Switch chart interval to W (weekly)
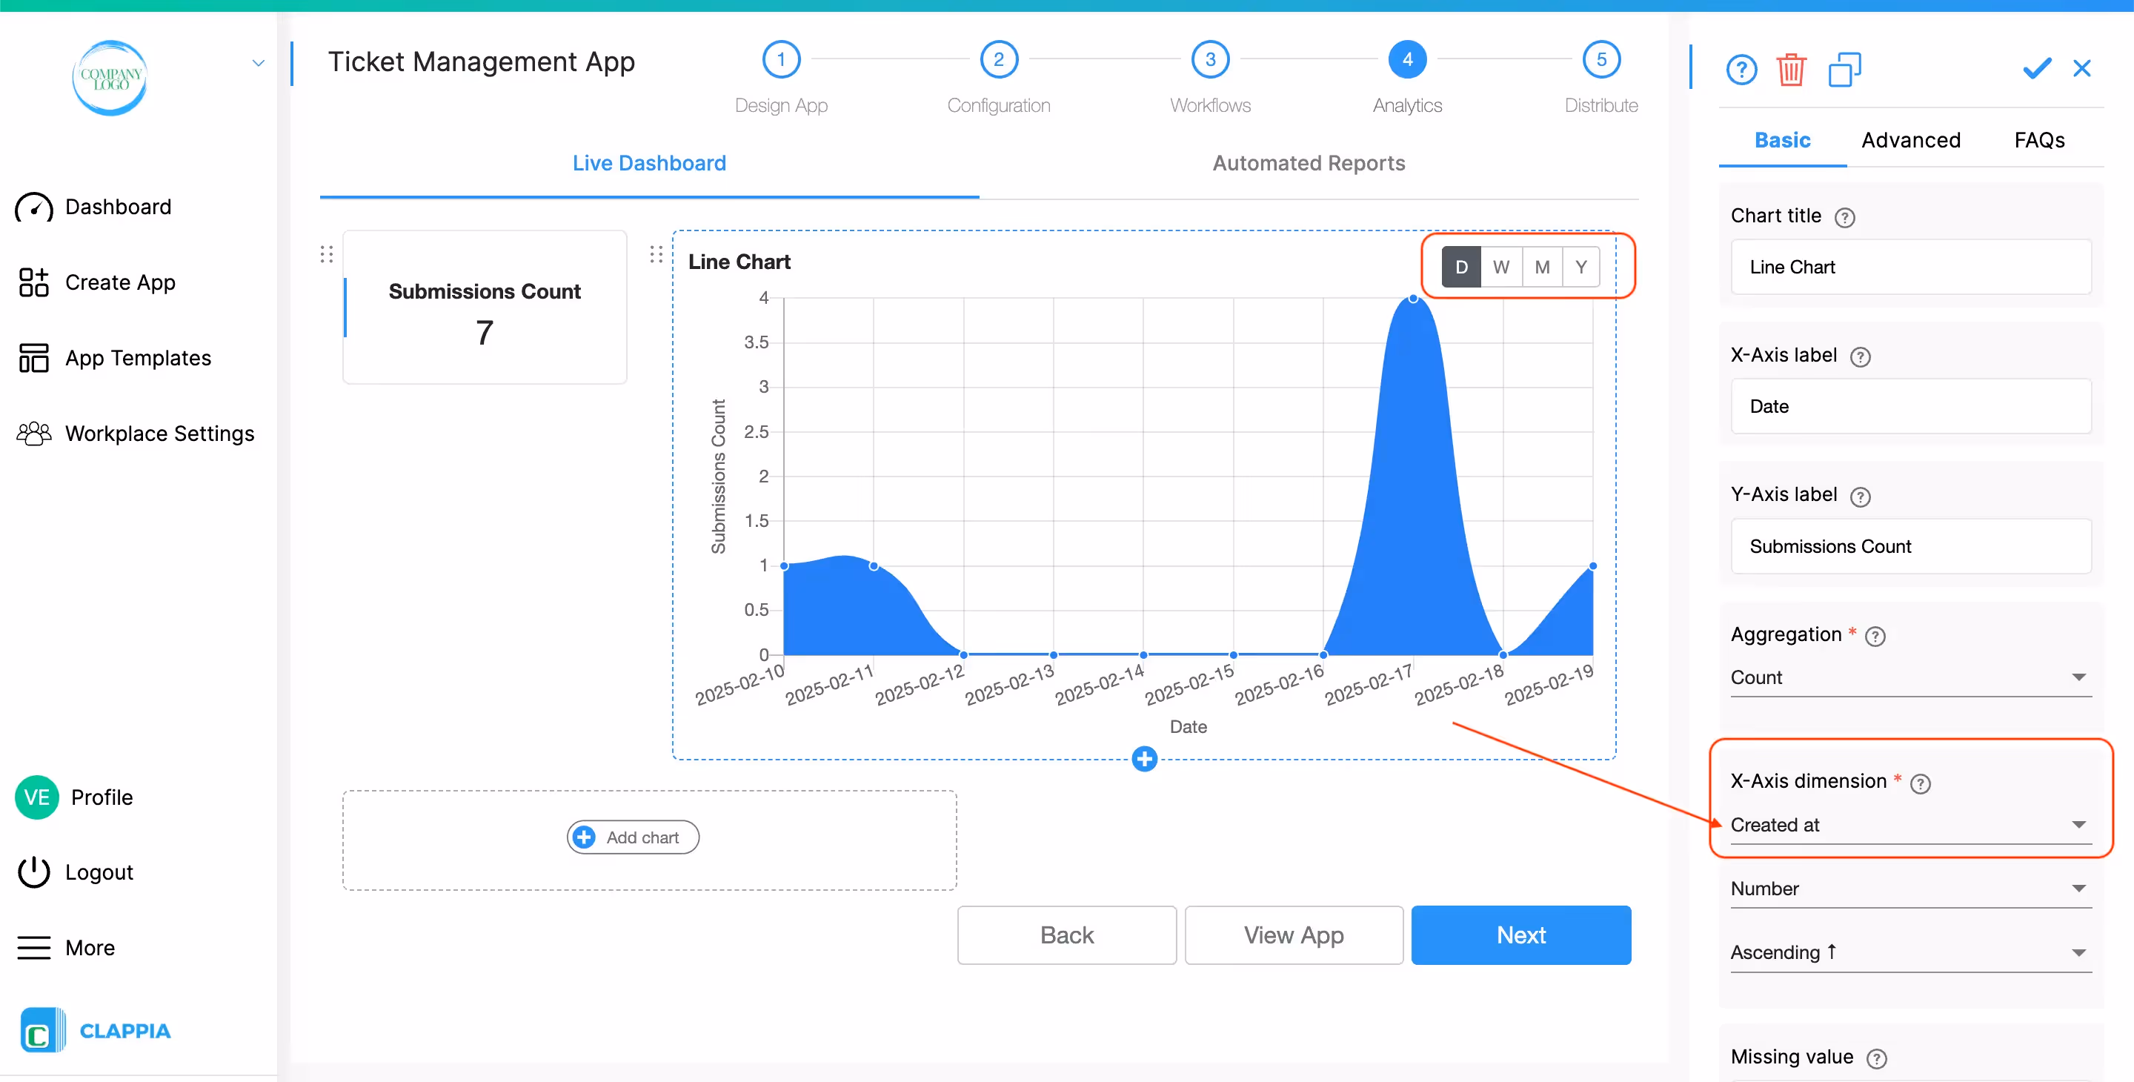The image size is (2134, 1082). [x=1500, y=267]
